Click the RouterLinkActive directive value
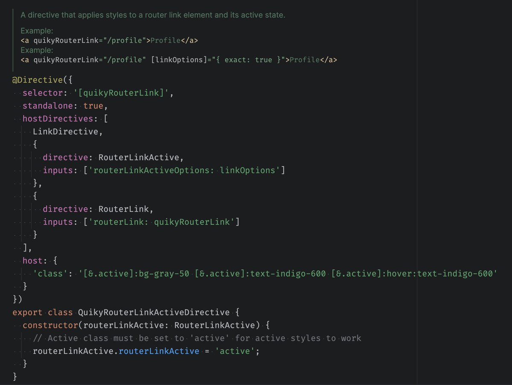This screenshot has height=385, width=512. coord(139,157)
